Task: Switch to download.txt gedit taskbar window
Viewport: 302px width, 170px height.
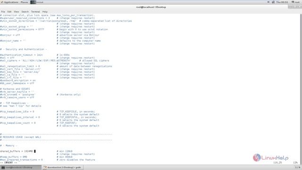Action: pyautogui.click(x=62, y=168)
